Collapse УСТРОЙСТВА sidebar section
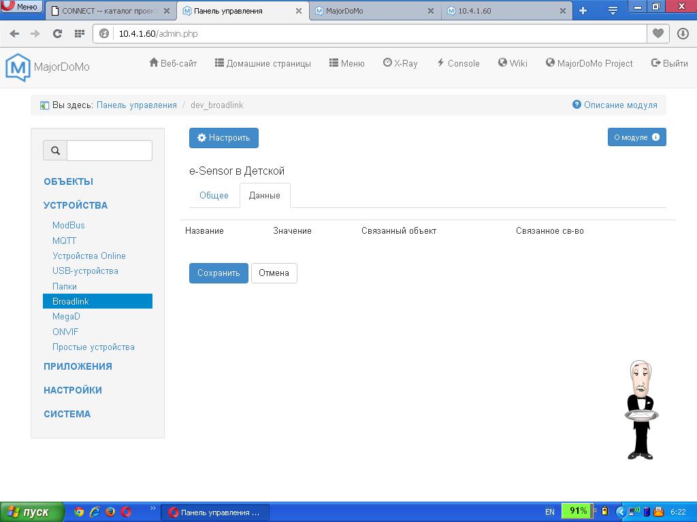Viewport: 697px width, 522px height. pos(76,205)
